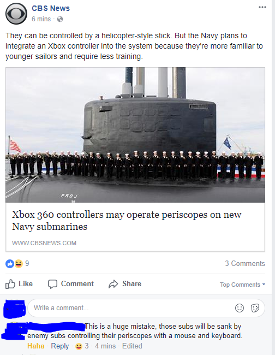Image resolution: width=275 pixels, height=355 pixels.
Task: Open the 6 mins post timestamp
Action: point(41,19)
